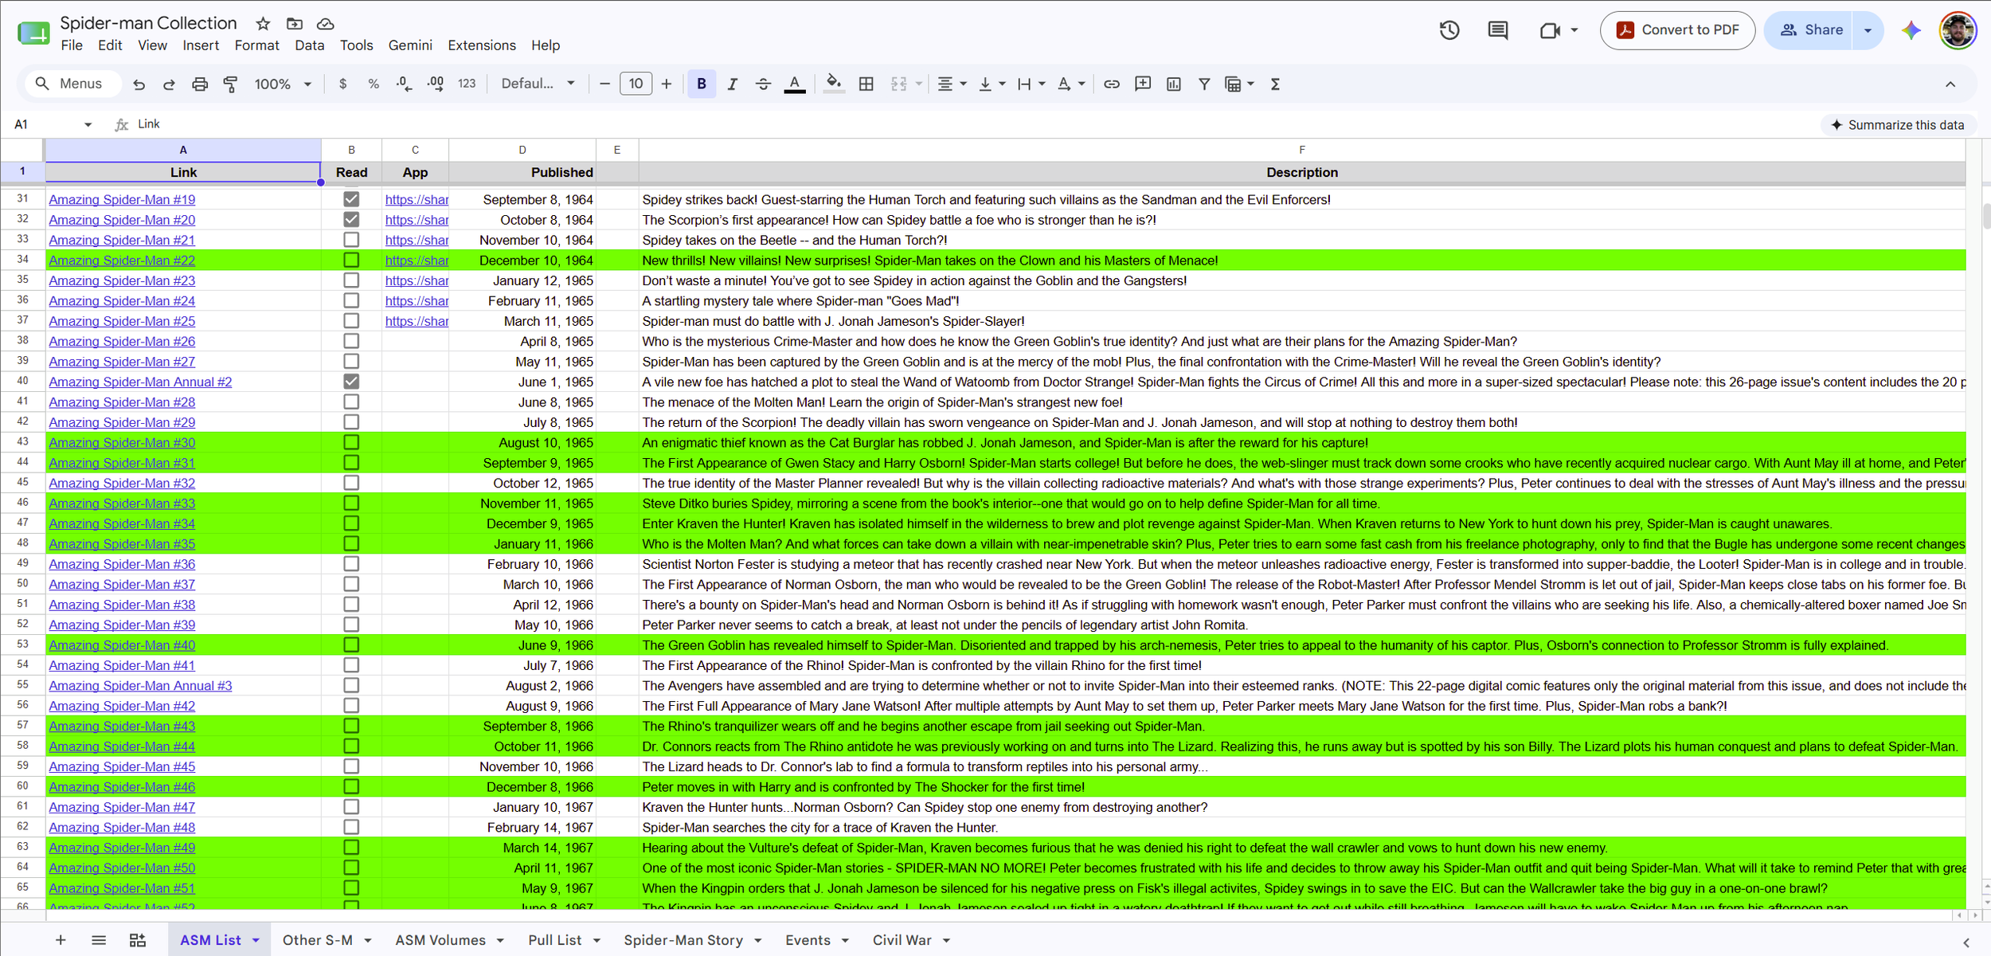This screenshot has width=1991, height=956.
Task: Open the font family dropdown
Action: click(x=538, y=84)
